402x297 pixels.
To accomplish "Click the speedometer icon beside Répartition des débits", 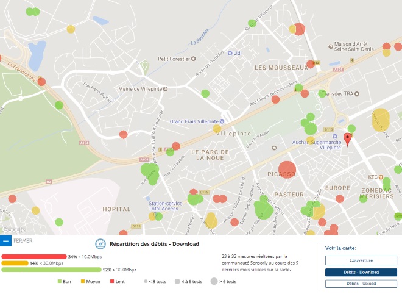I will pos(100,244).
